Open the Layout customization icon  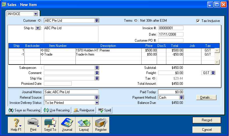pyautogui.click(x=84, y=125)
